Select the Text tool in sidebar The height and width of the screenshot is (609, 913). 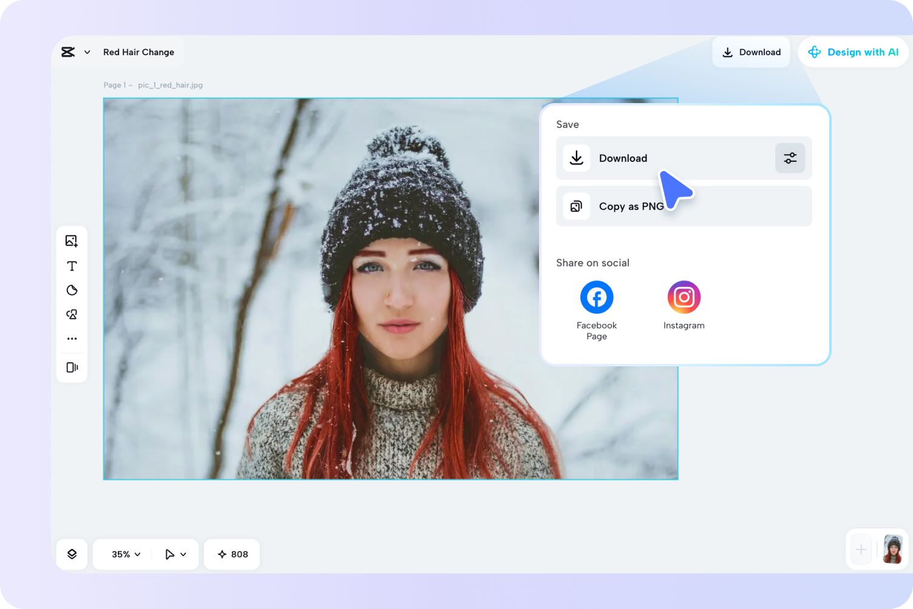point(72,266)
